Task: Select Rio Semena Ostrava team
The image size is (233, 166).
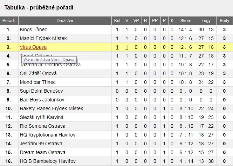Action: [42, 126]
